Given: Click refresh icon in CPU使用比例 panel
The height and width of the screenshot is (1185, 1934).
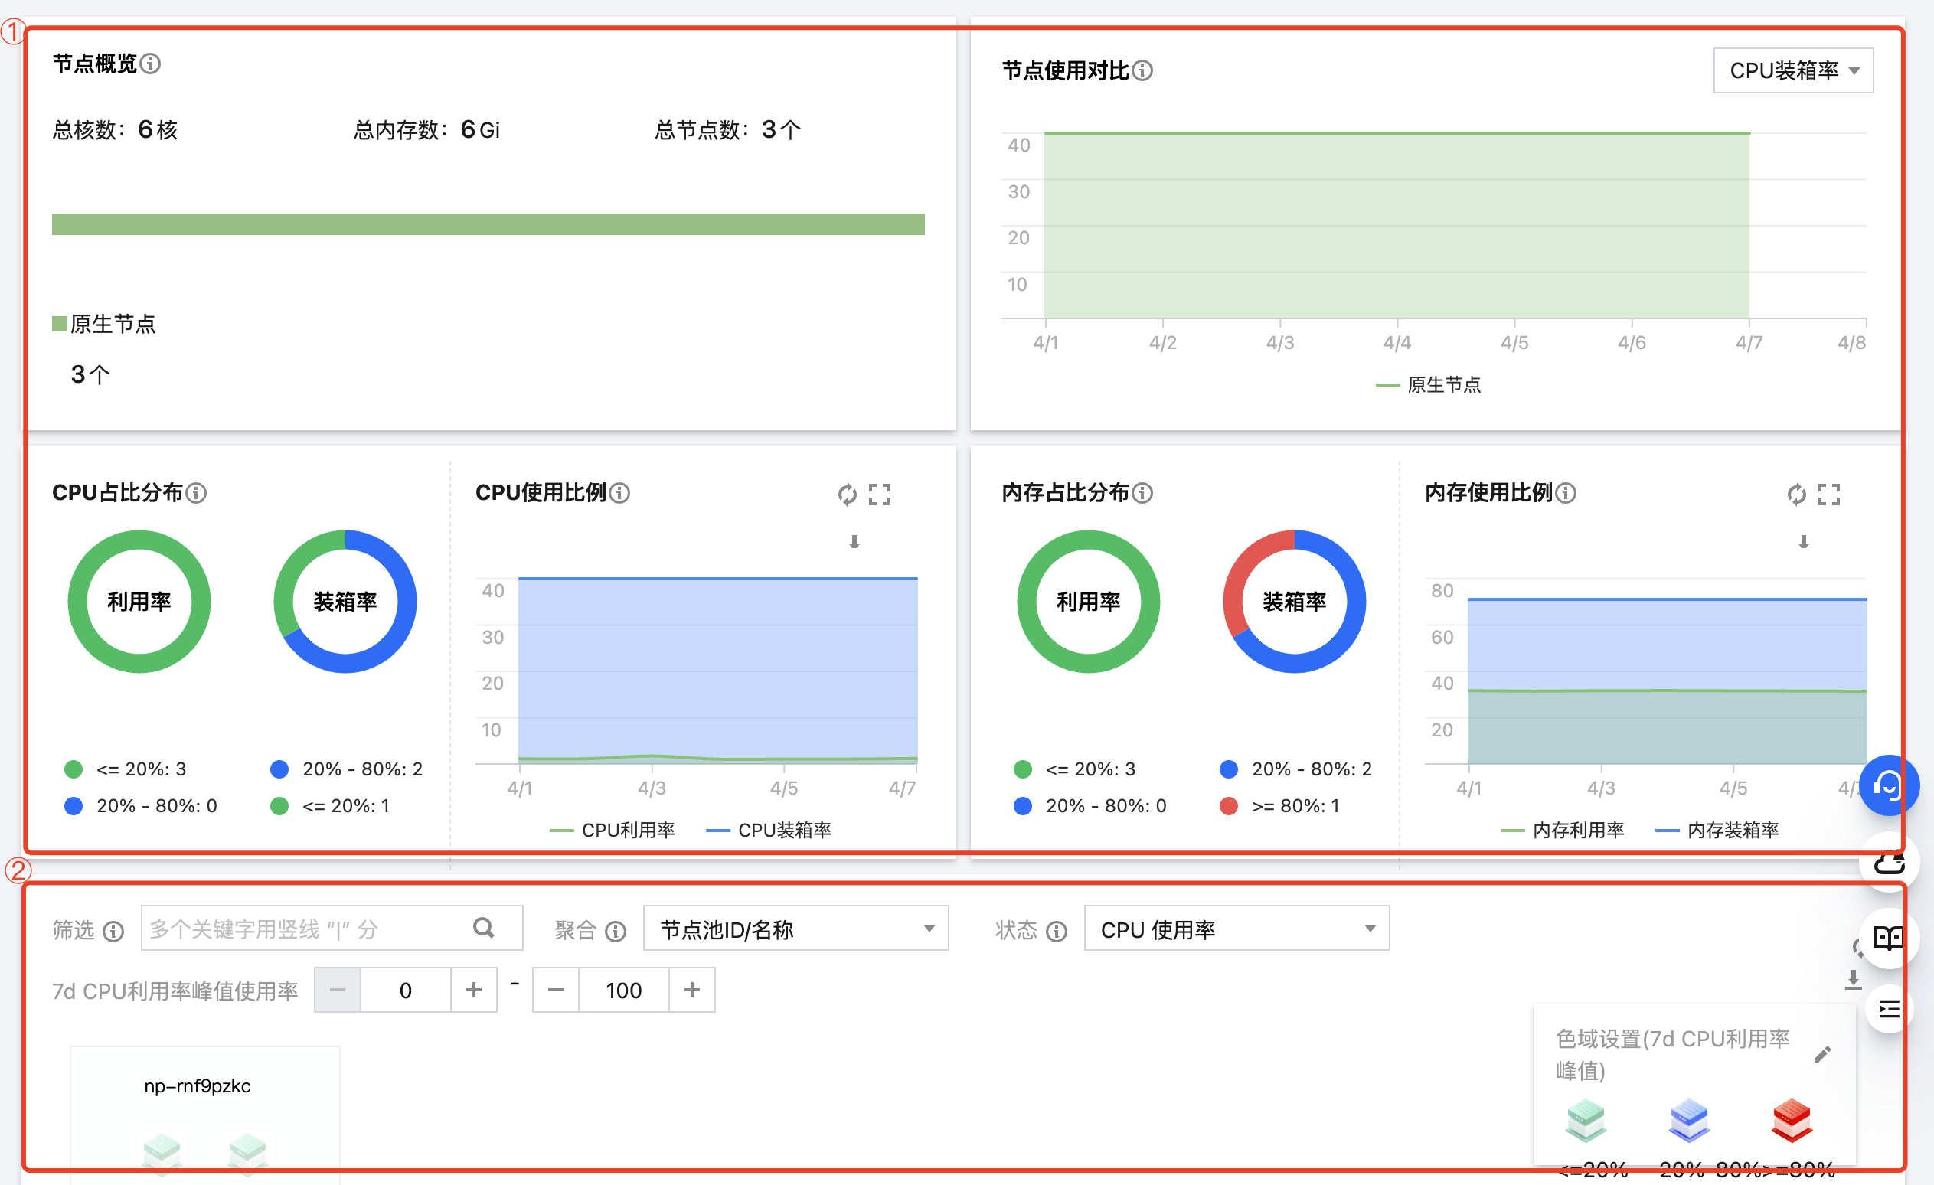Looking at the screenshot, I should point(847,495).
